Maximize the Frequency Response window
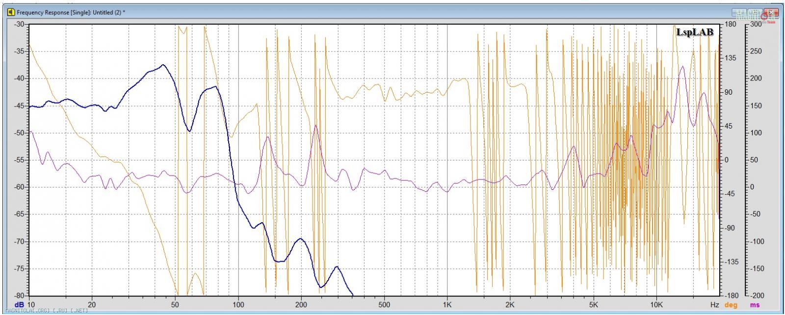Viewport: 785px width, 315px height. point(756,12)
